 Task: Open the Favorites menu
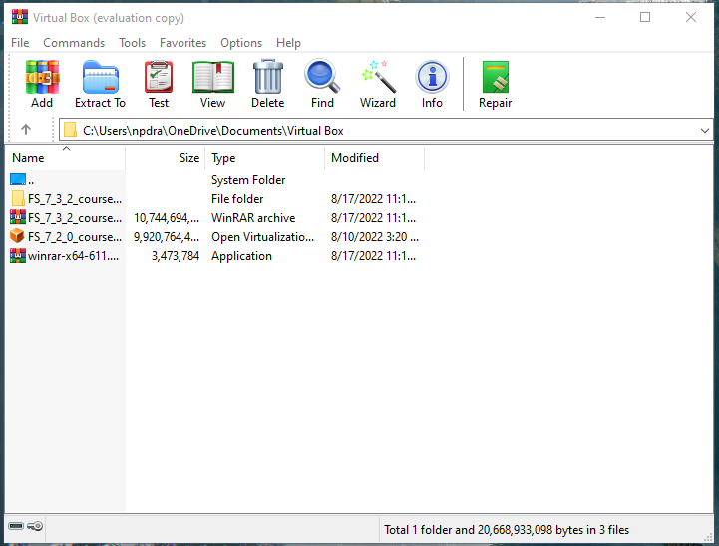click(x=182, y=43)
